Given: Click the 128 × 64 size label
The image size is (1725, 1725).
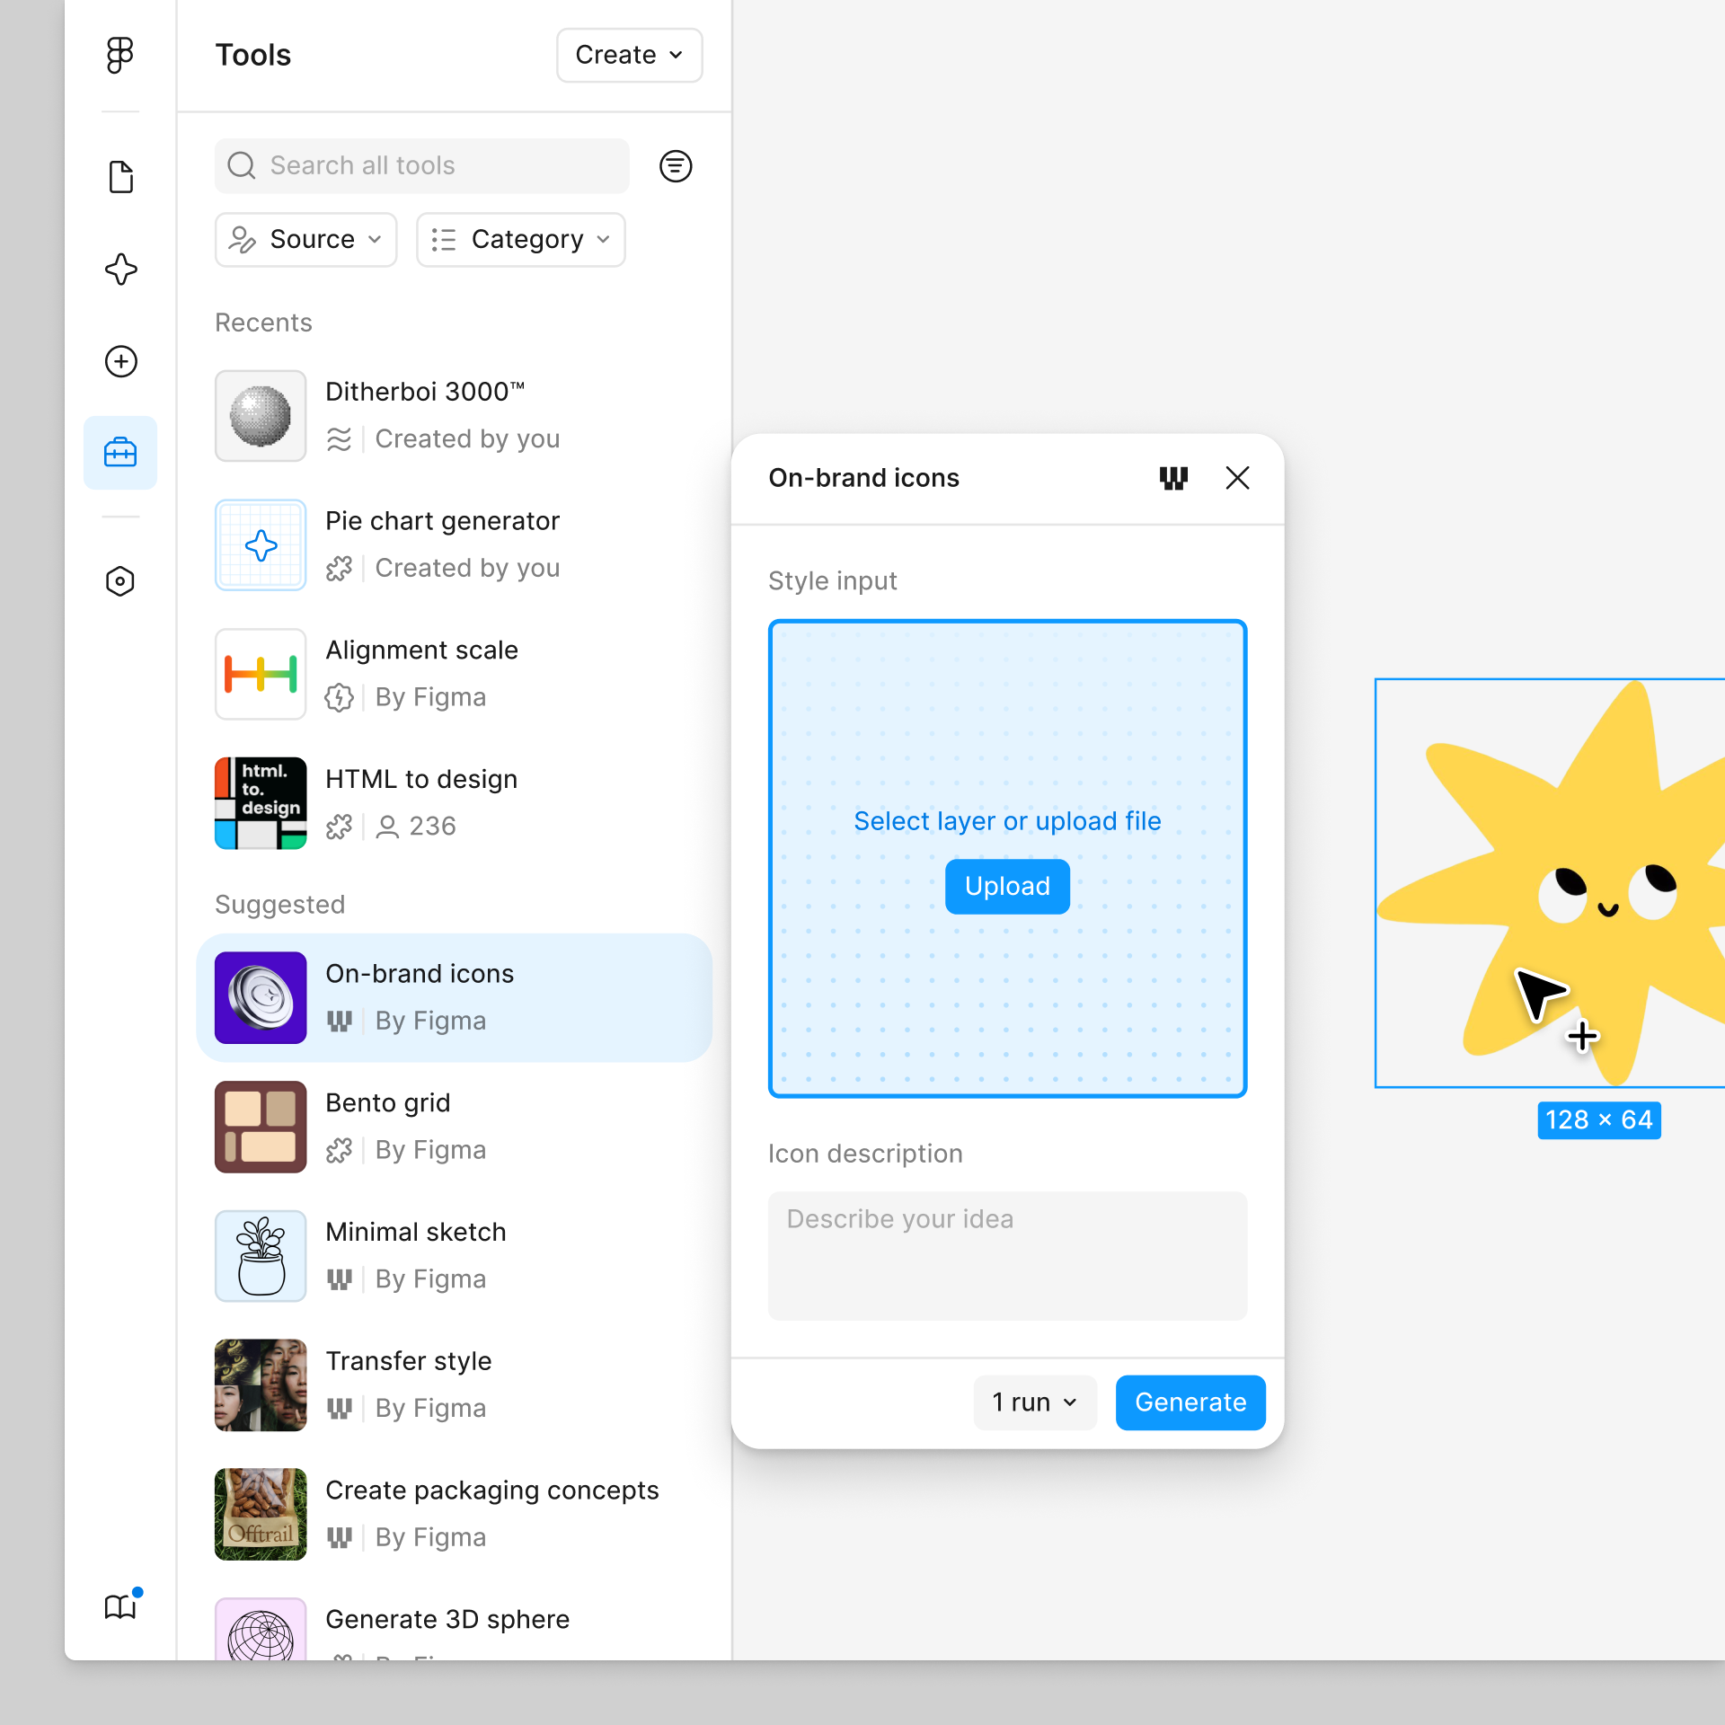Looking at the screenshot, I should [1599, 1120].
